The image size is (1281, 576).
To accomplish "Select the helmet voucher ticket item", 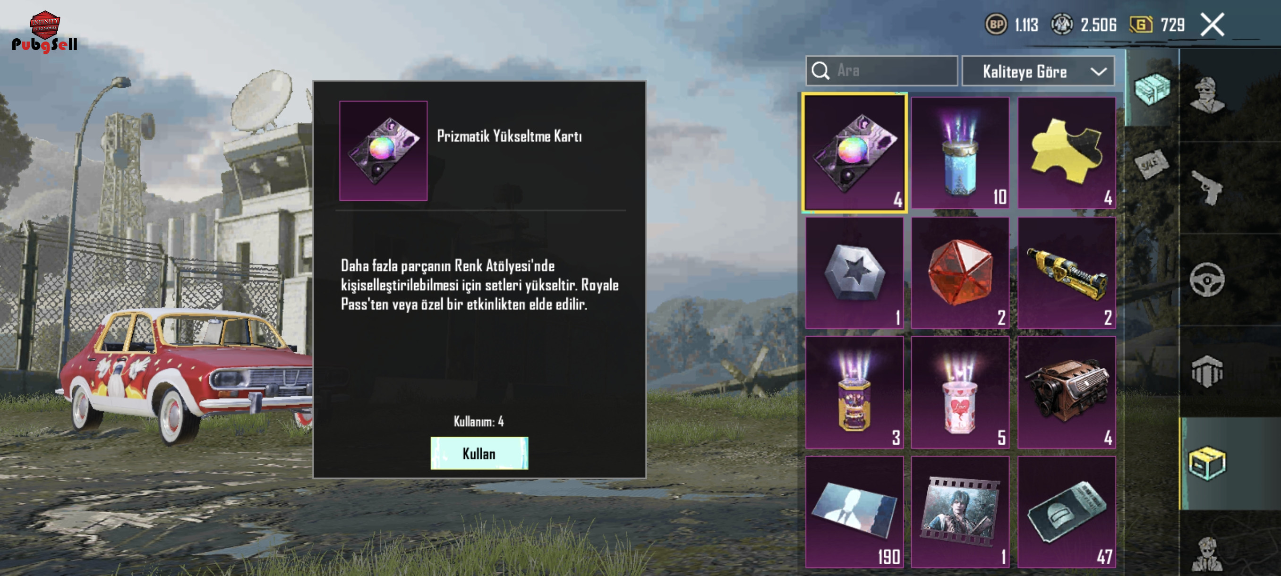I will point(1066,512).
